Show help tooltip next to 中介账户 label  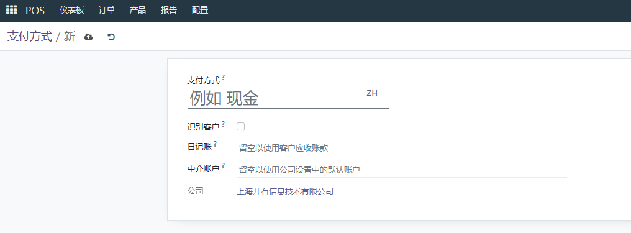(x=224, y=165)
